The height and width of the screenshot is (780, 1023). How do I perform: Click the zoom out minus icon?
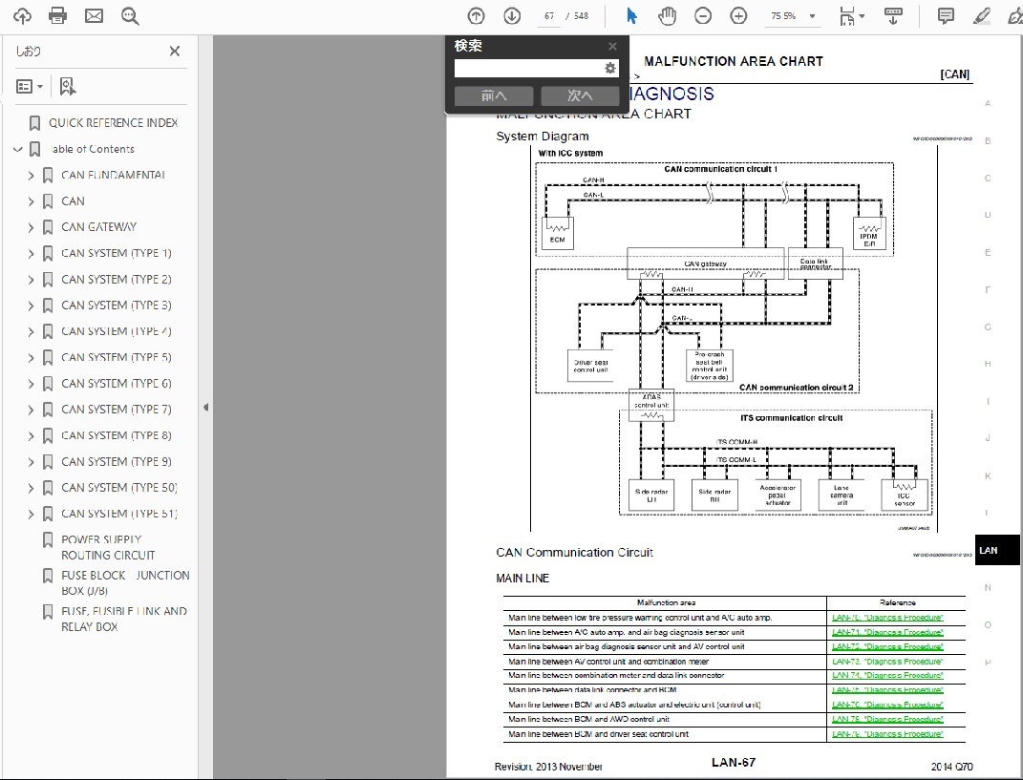pyautogui.click(x=703, y=16)
